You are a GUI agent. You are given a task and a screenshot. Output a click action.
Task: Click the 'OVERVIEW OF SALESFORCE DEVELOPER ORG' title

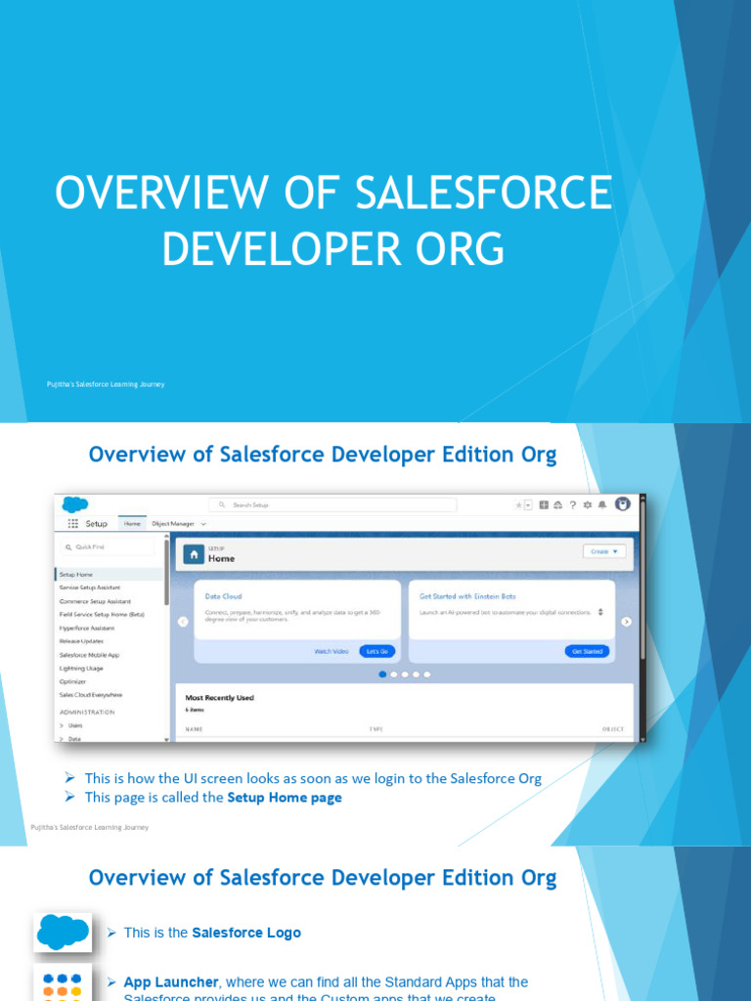point(333,220)
